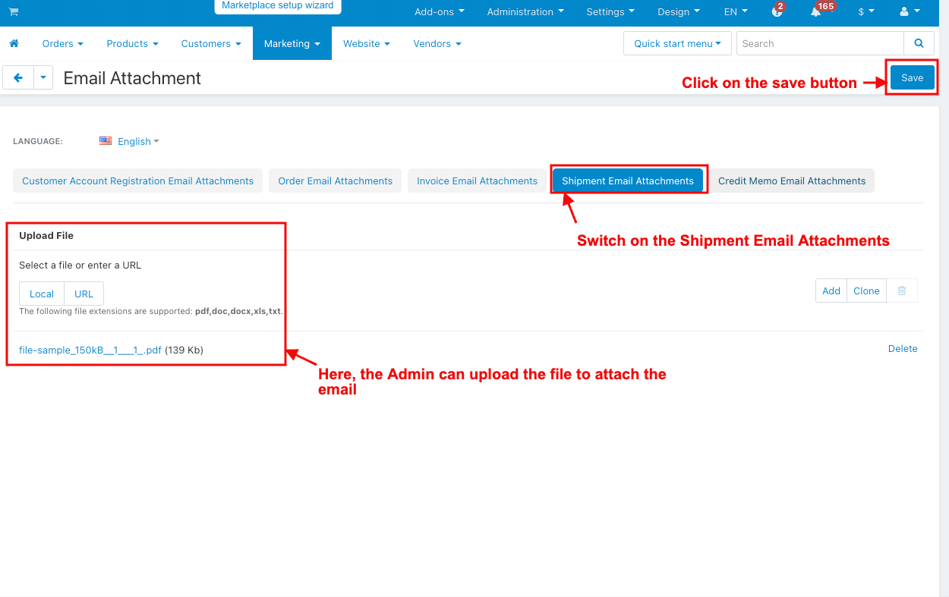949x597 pixels.
Task: Click the trash delete icon
Action: (x=902, y=291)
